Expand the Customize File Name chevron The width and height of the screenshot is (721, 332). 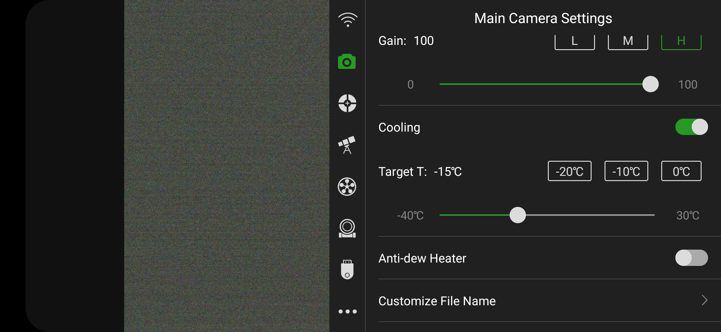coord(704,300)
